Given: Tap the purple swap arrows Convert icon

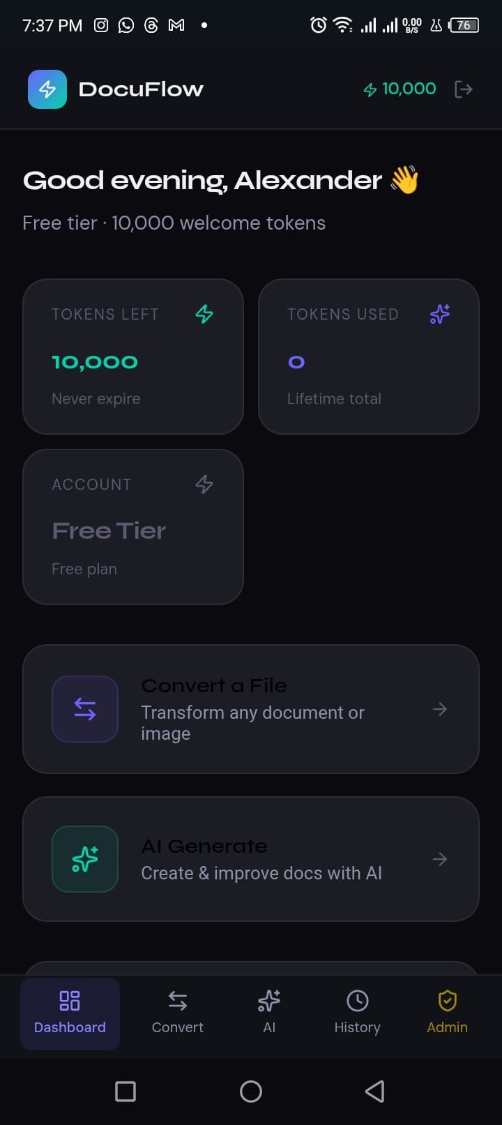Looking at the screenshot, I should tap(85, 709).
